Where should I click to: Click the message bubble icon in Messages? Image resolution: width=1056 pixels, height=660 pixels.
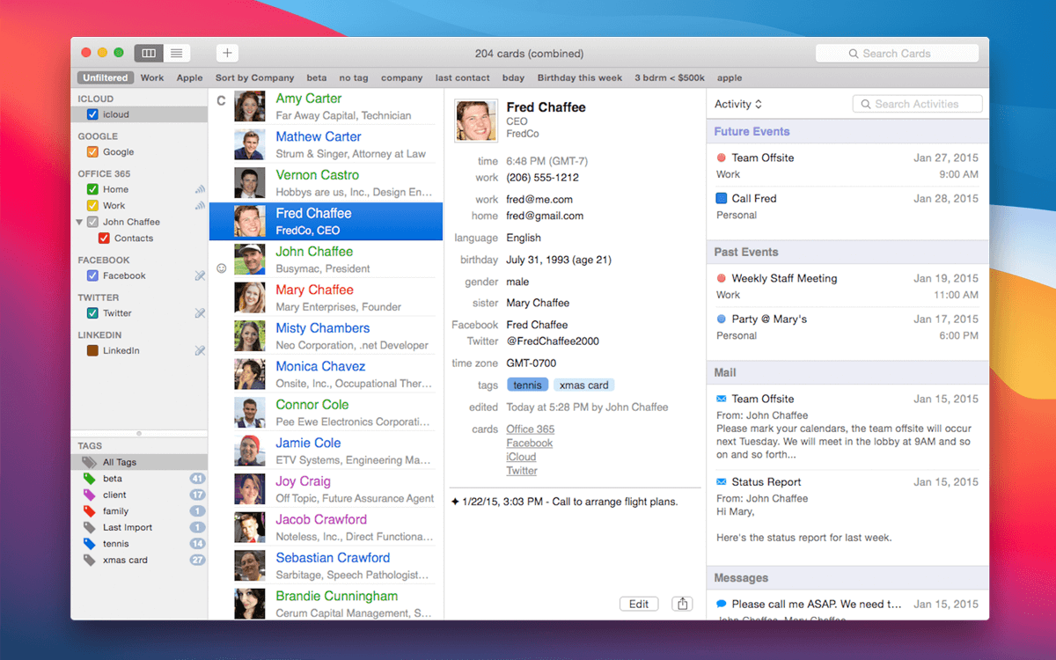pos(722,604)
